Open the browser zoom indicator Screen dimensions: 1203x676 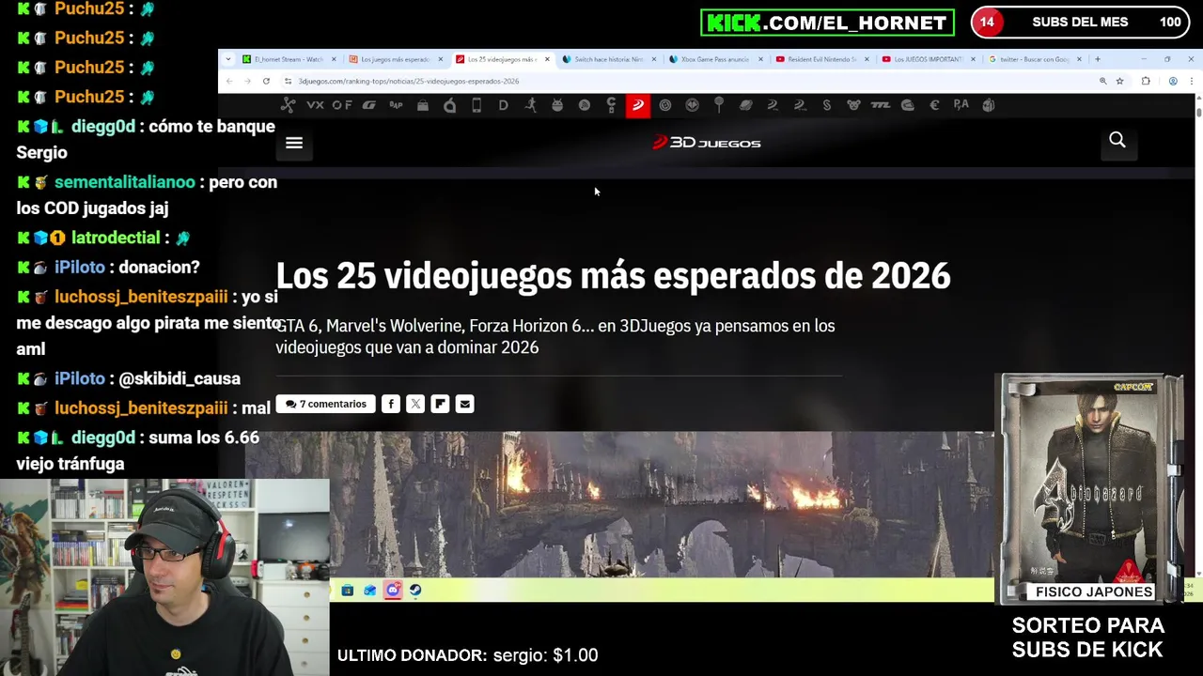point(1102,81)
